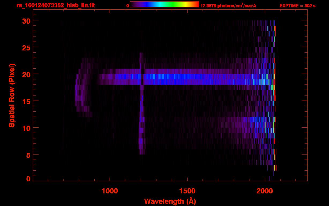Click the EXPTIME = 302 s text
Image resolution: width=329 pixels, height=206 pixels.
(297, 6)
